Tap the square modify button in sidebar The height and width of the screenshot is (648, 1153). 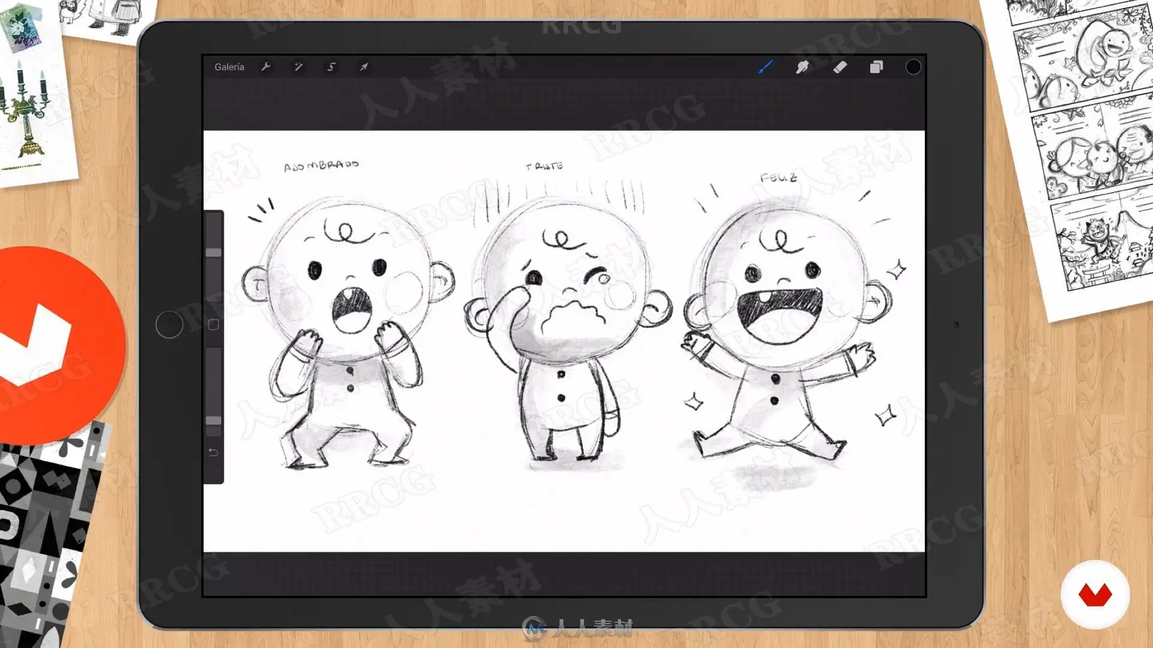tap(213, 325)
